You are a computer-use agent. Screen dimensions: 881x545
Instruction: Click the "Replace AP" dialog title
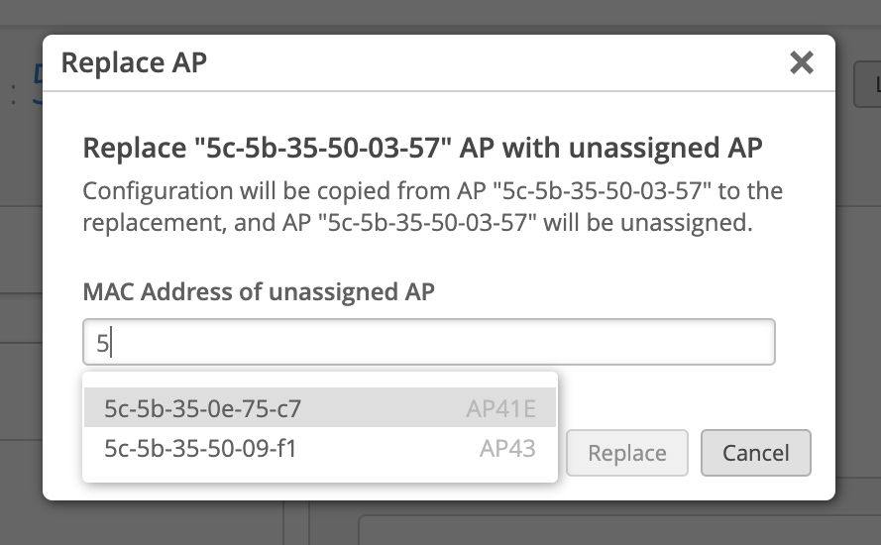click(134, 63)
